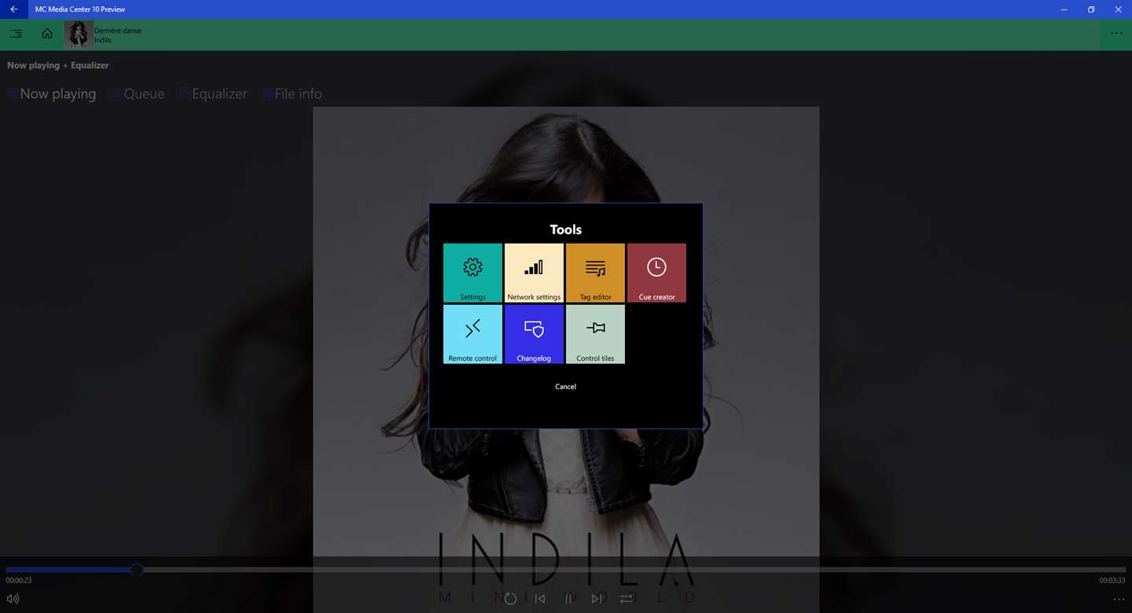Skip to the next track

click(x=597, y=599)
